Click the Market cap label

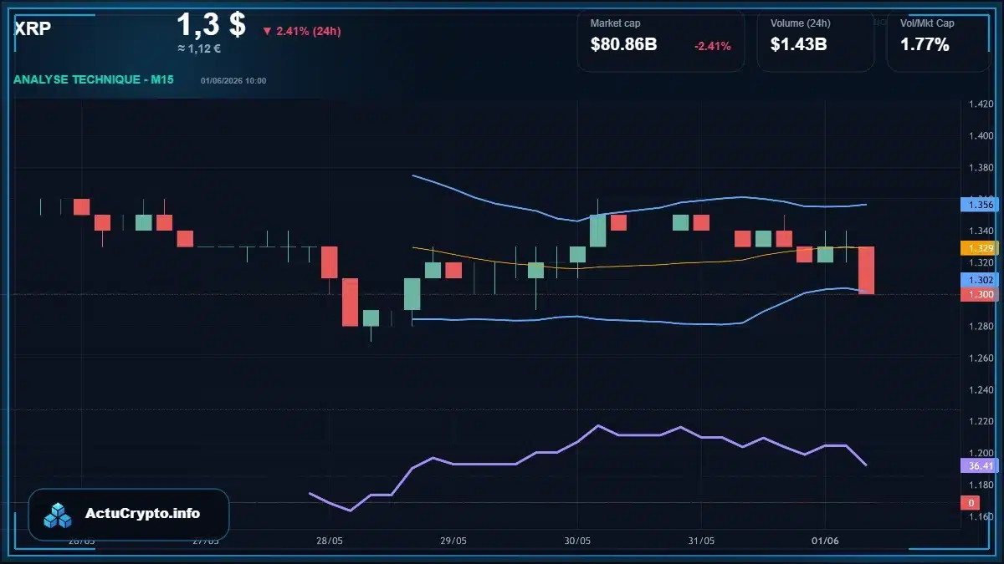pos(616,23)
